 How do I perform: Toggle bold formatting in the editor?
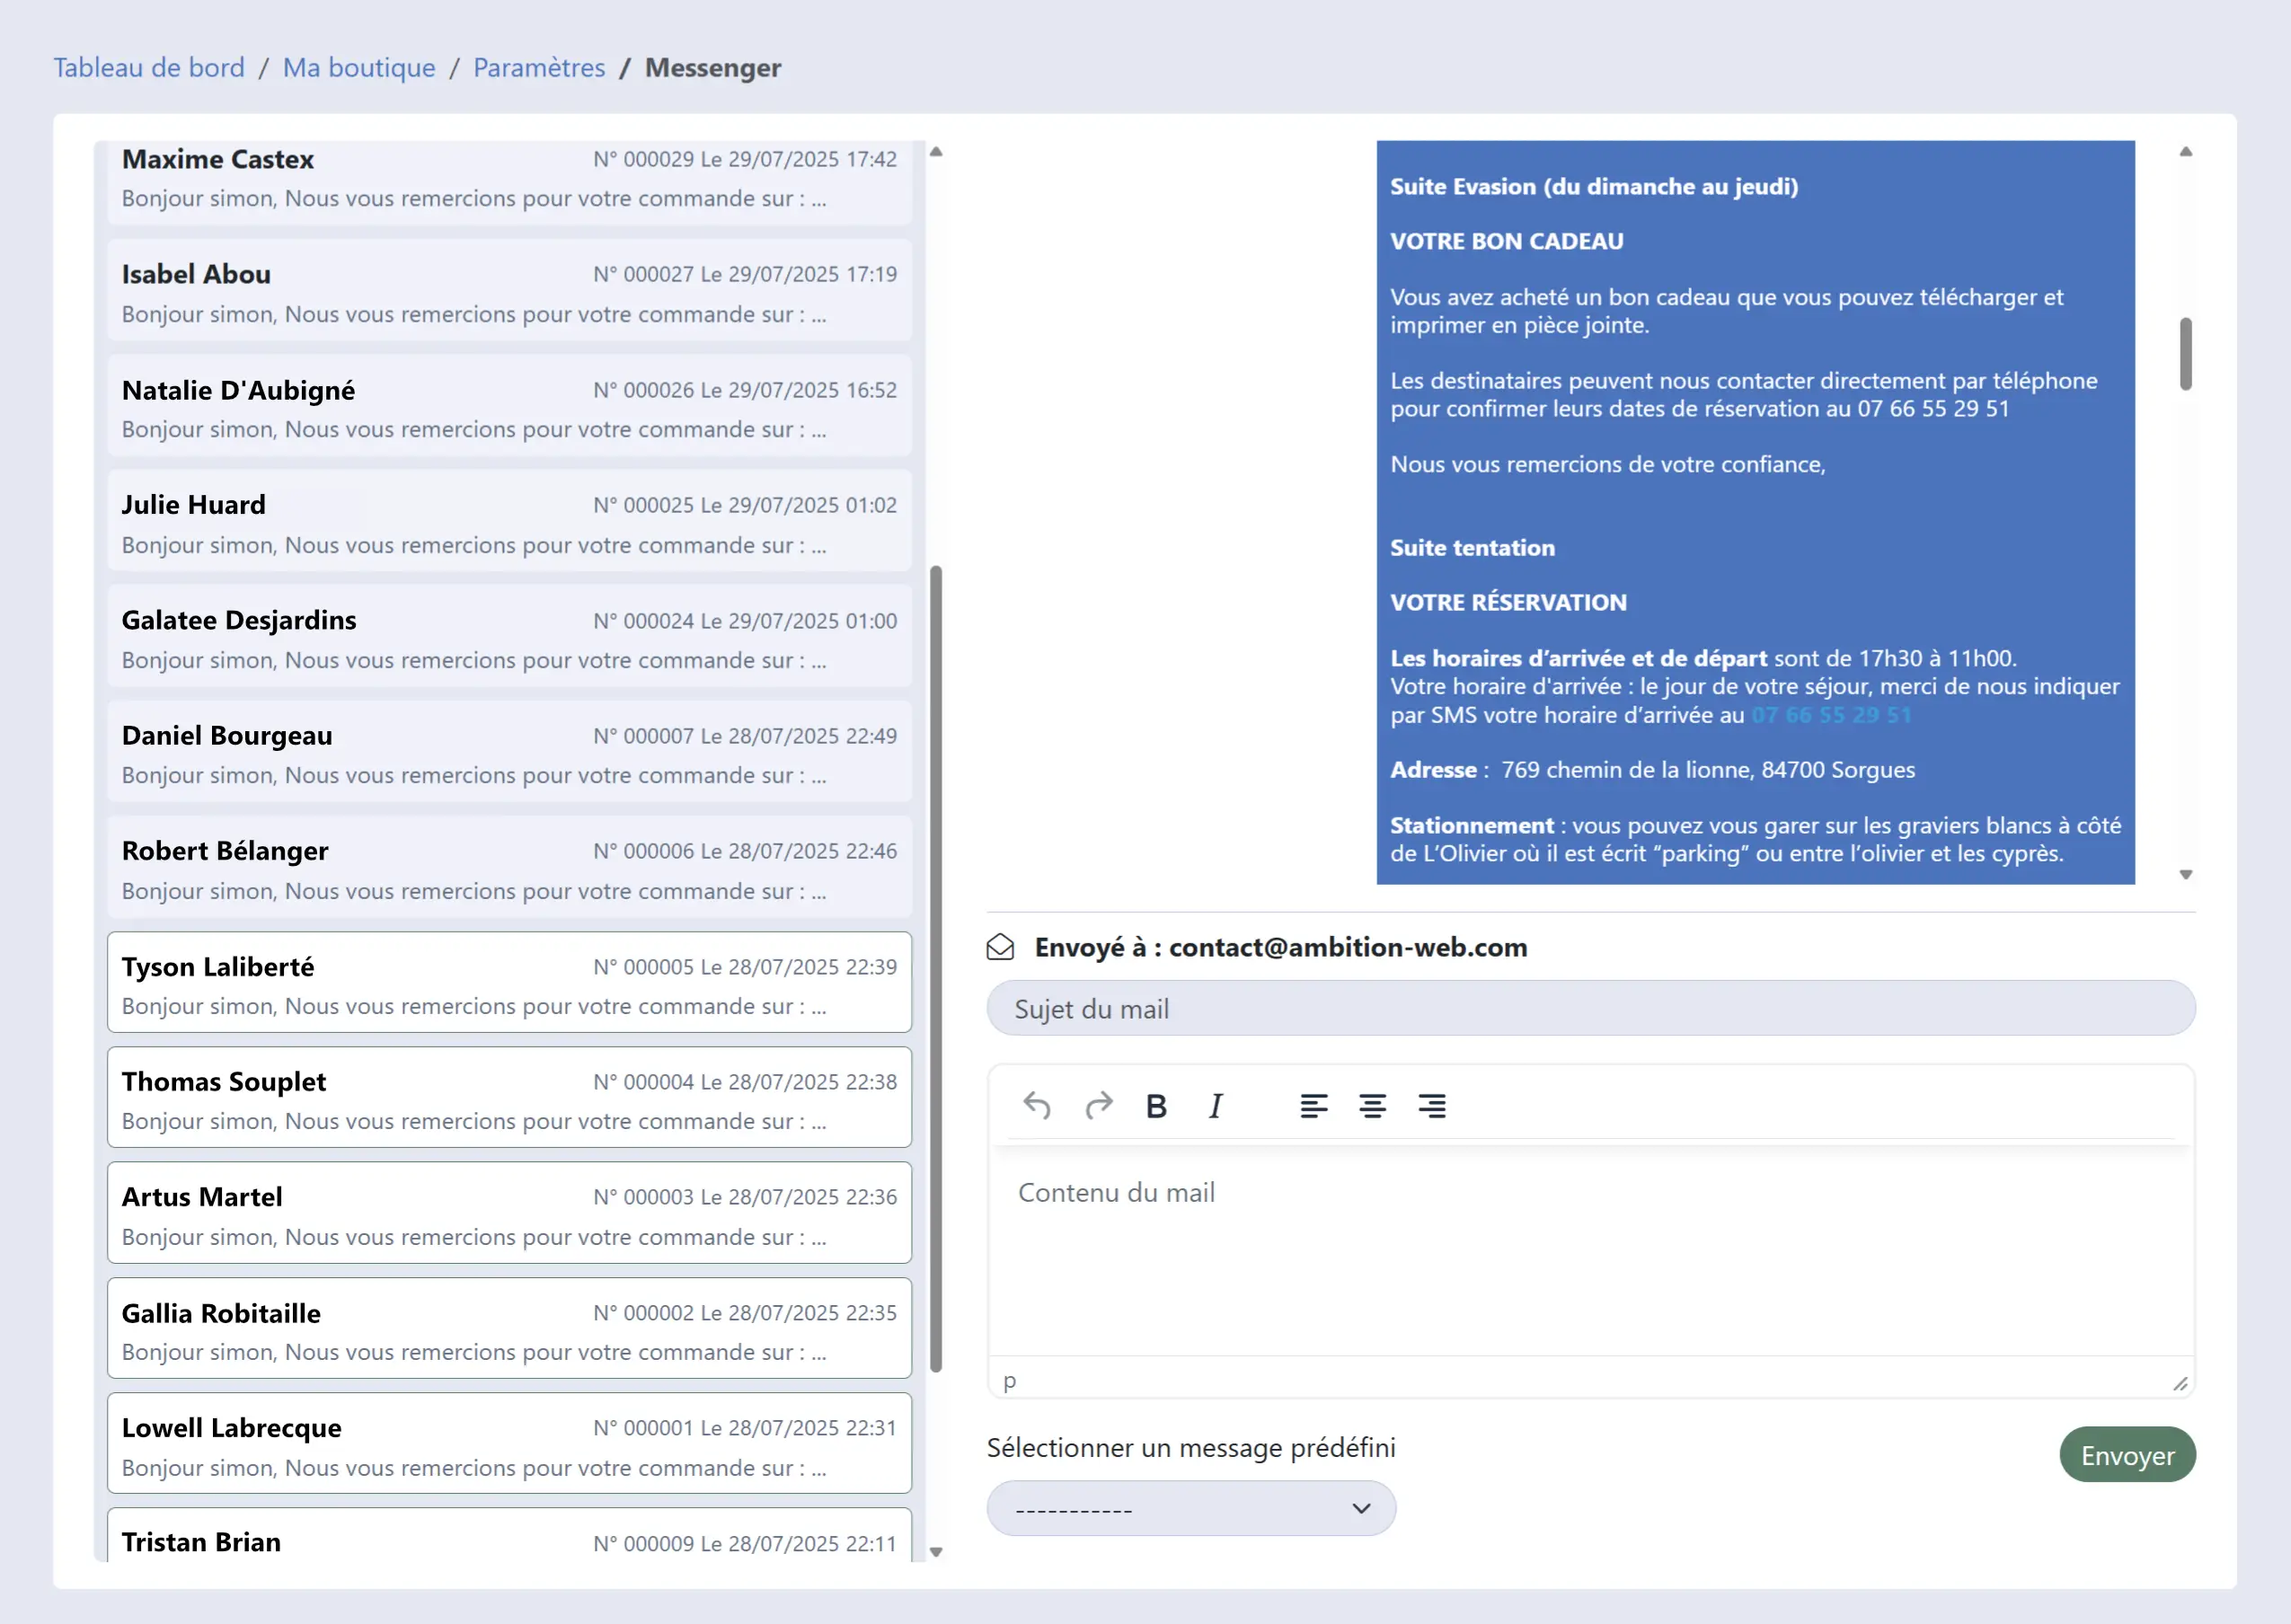tap(1156, 1106)
